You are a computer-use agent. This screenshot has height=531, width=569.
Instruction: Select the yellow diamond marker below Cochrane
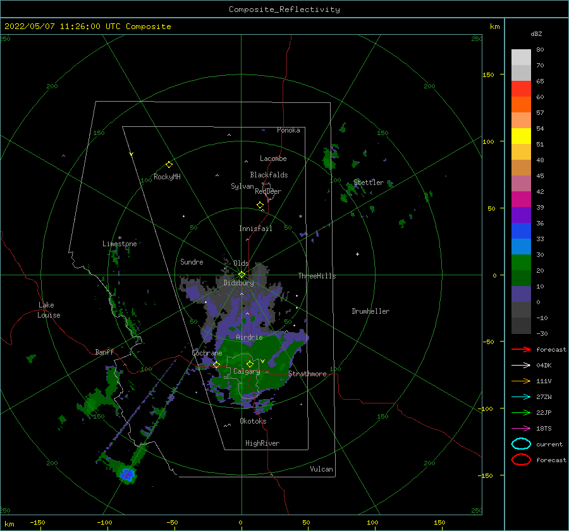click(216, 365)
